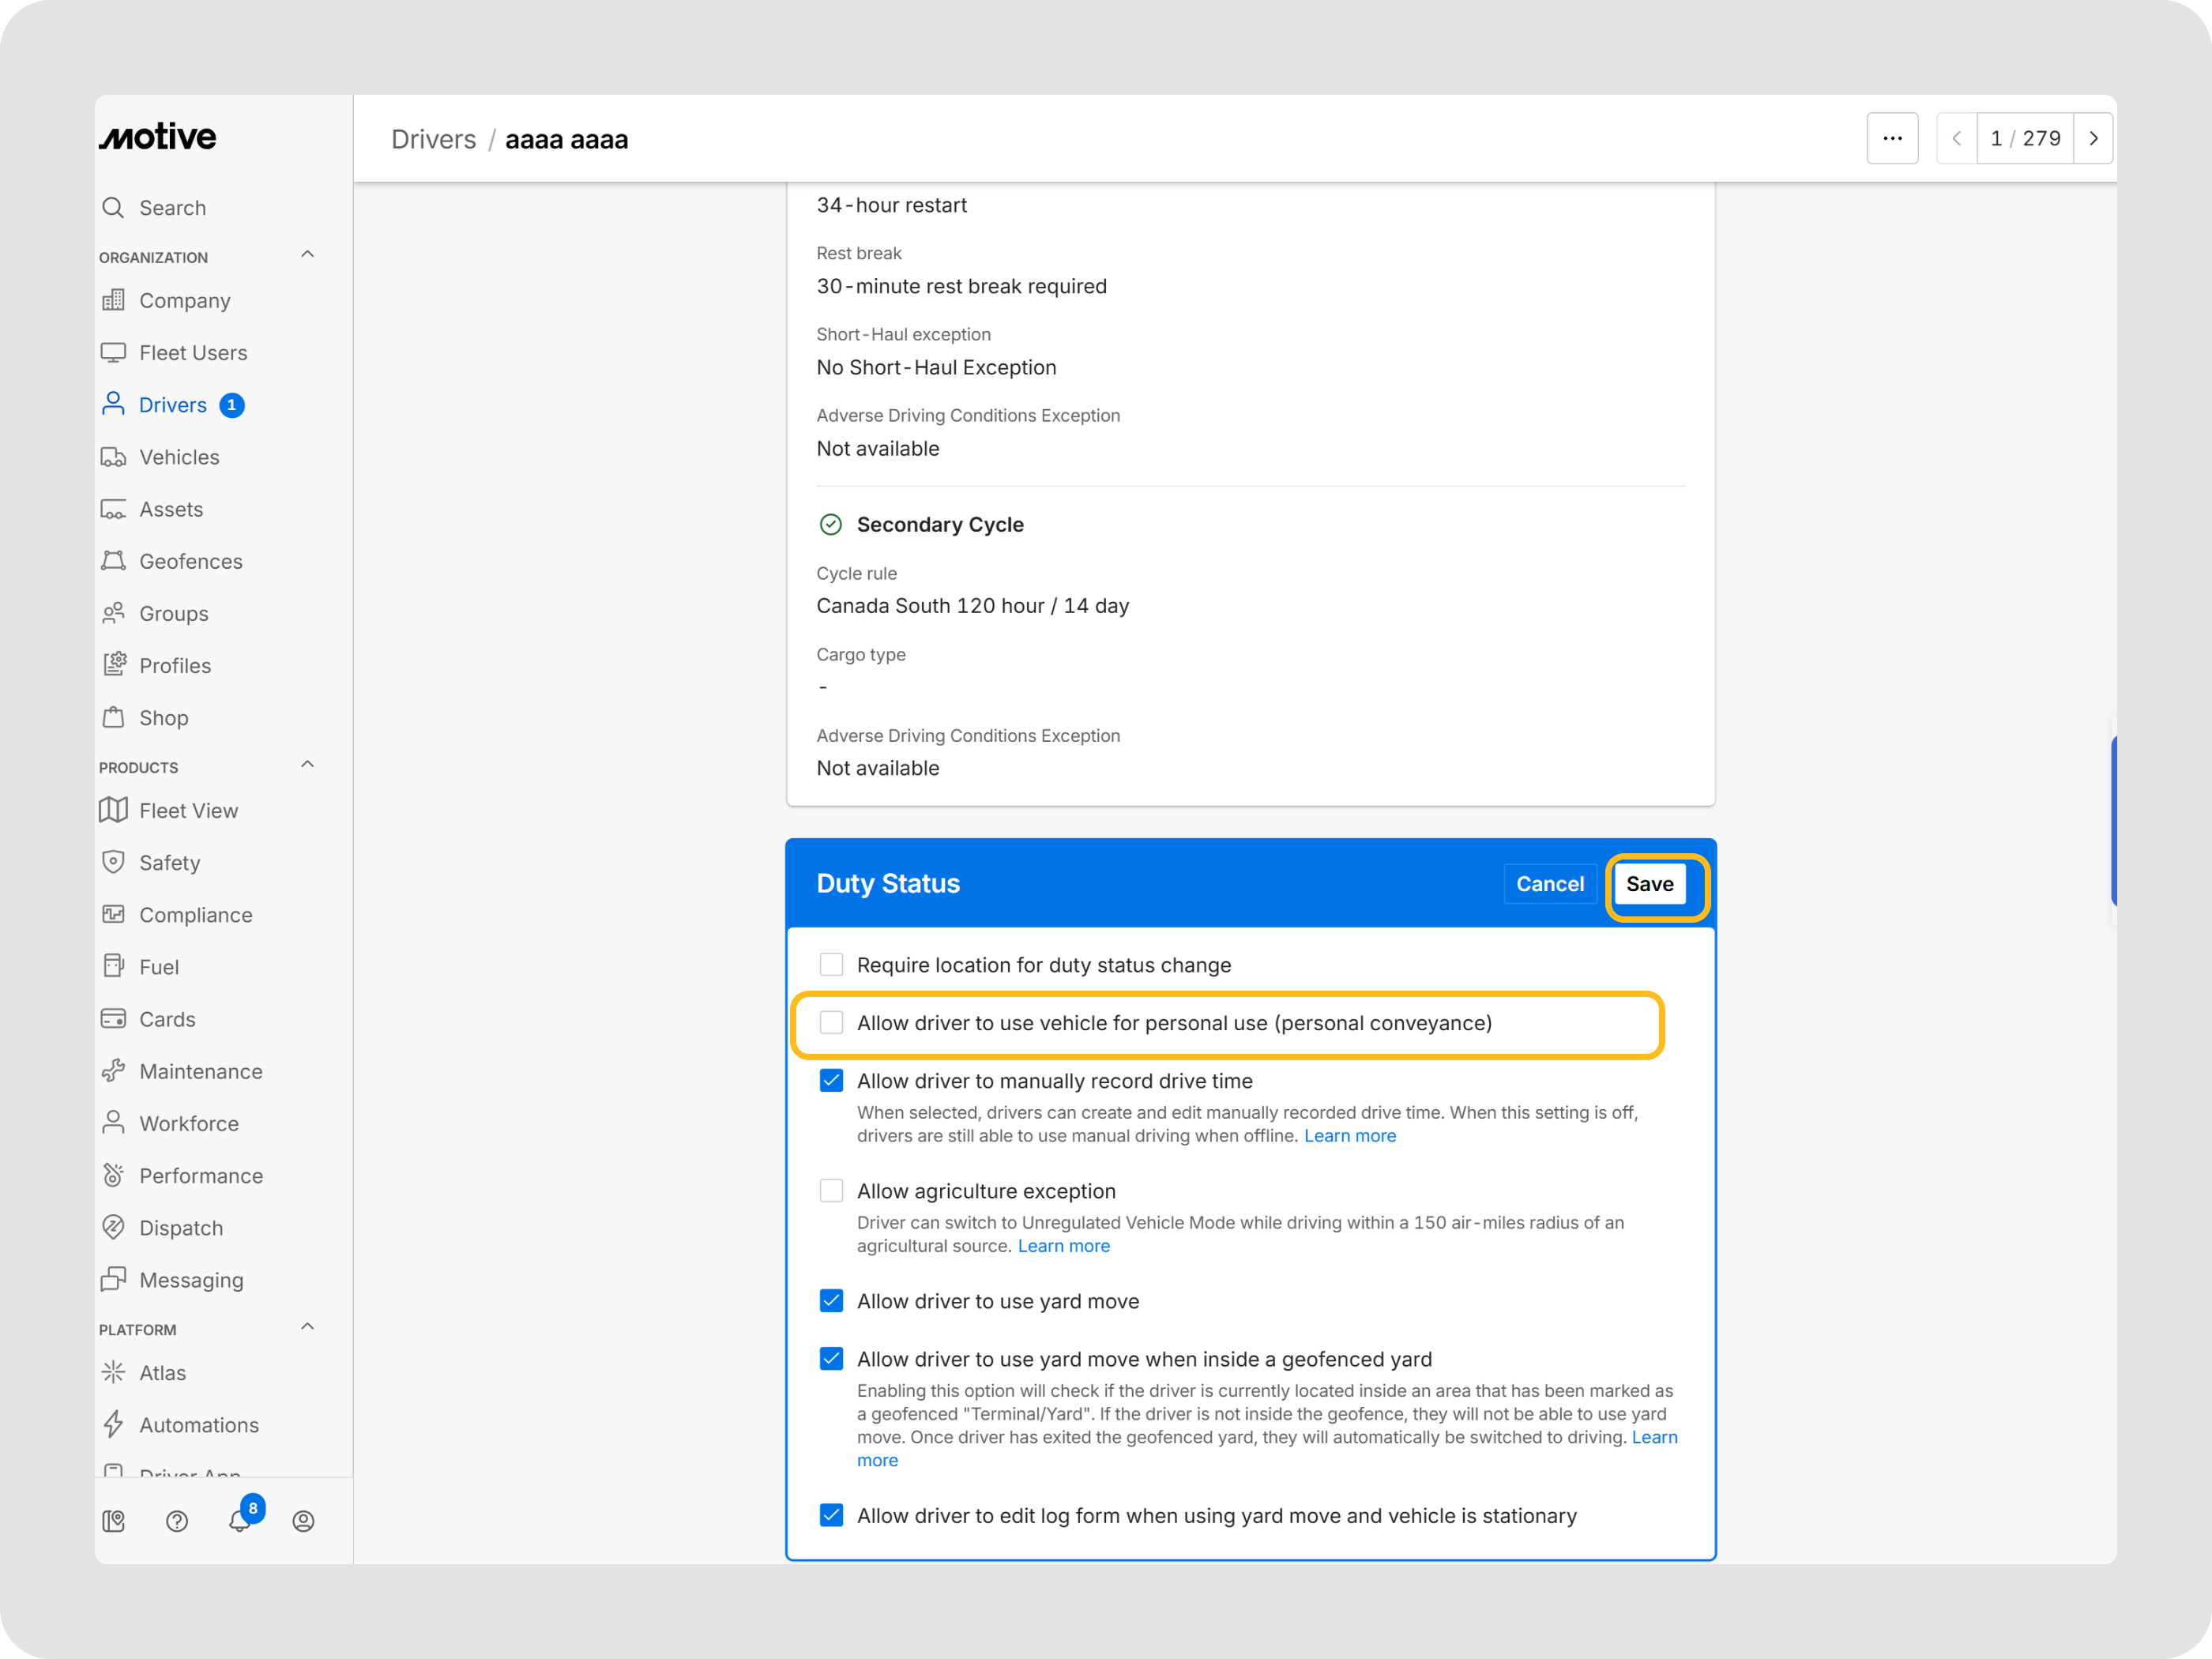Uncheck Allow driver to manually record drive time

[x=831, y=1080]
